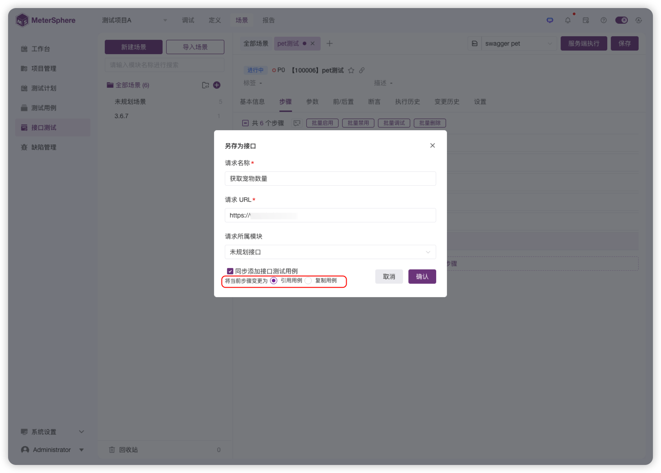Add a new module with the plus icon
Screen dimensions: 661x473
point(217,85)
